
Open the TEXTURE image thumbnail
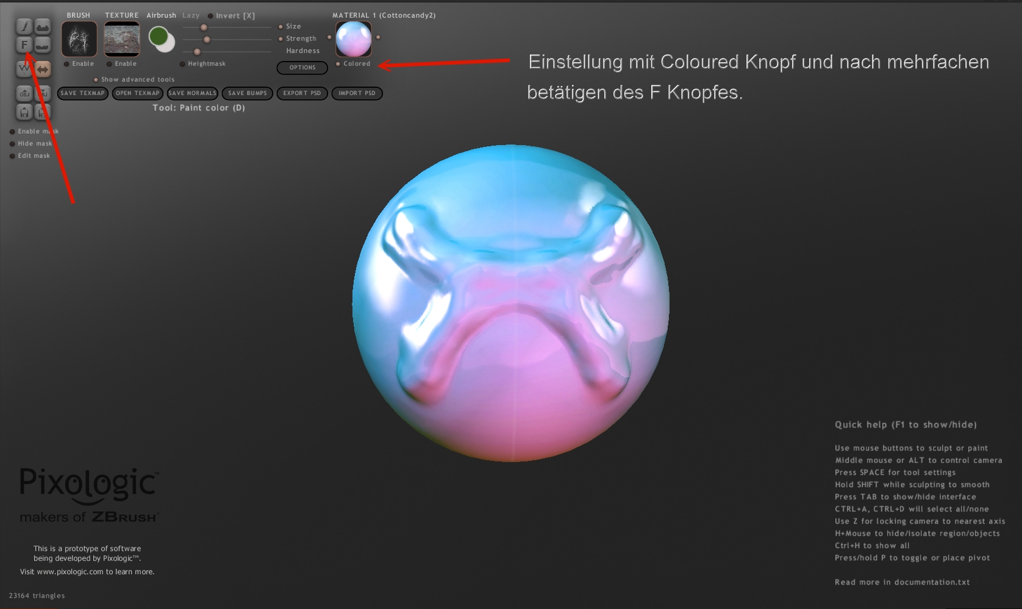(122, 39)
